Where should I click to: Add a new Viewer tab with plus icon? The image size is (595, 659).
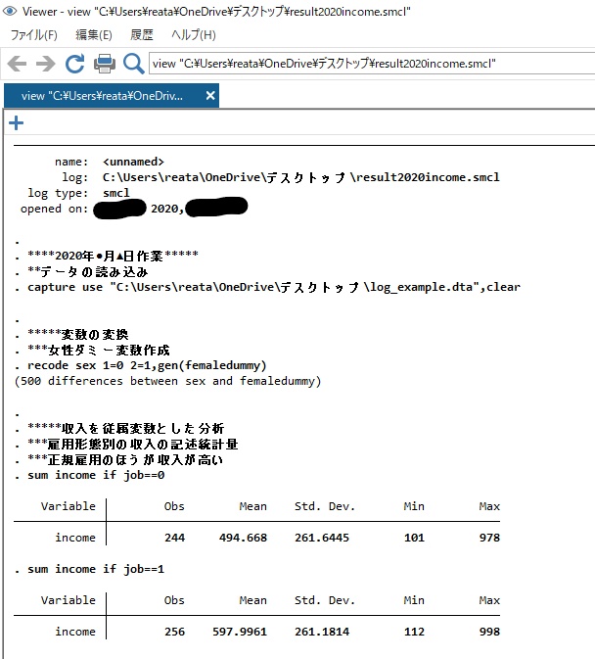pyautogui.click(x=16, y=123)
